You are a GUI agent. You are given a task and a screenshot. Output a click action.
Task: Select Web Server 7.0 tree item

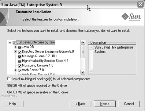pyautogui.click(x=33, y=70)
